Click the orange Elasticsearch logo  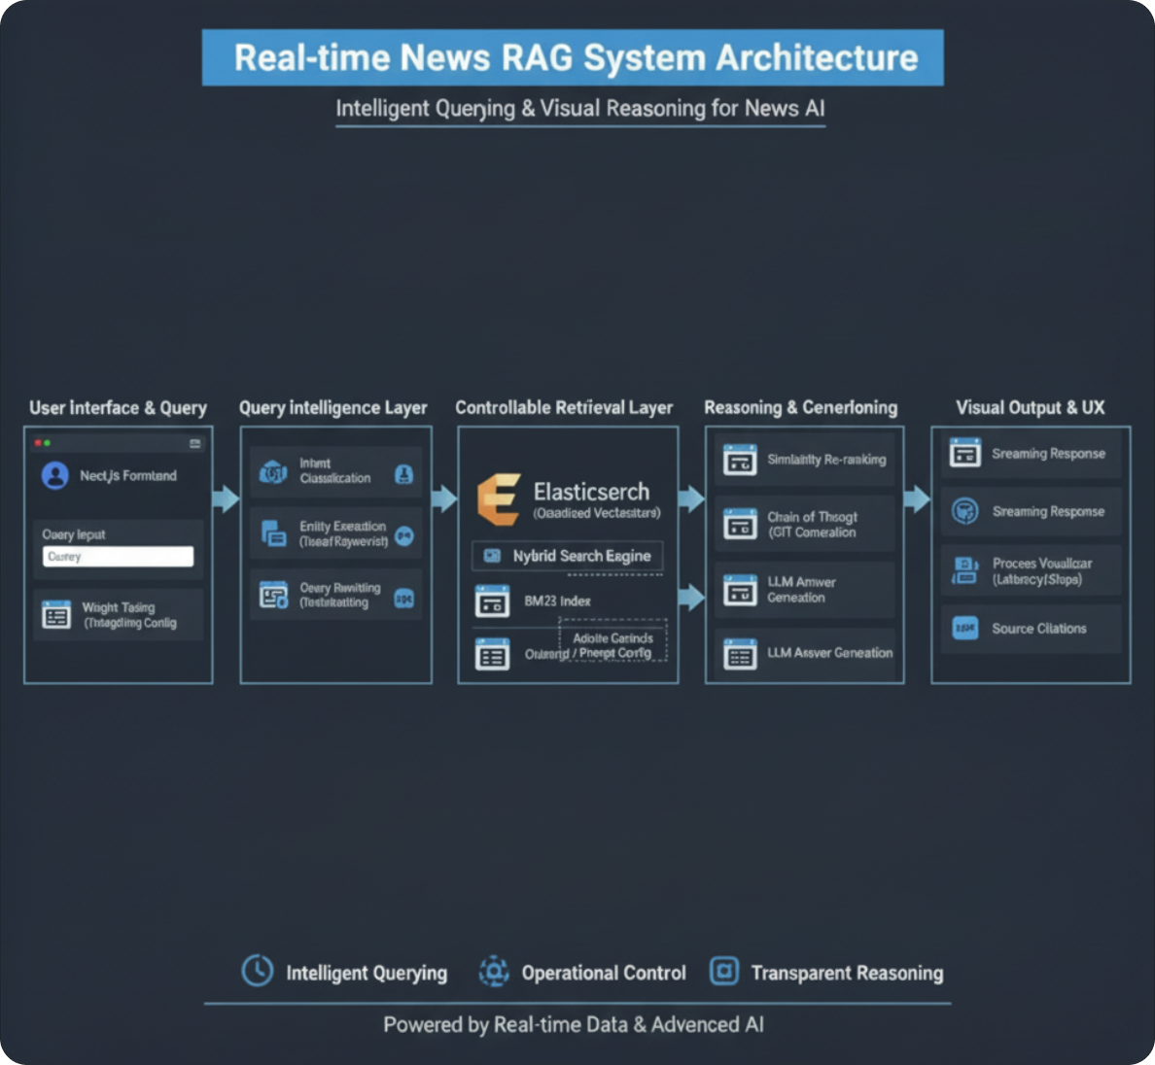point(498,498)
